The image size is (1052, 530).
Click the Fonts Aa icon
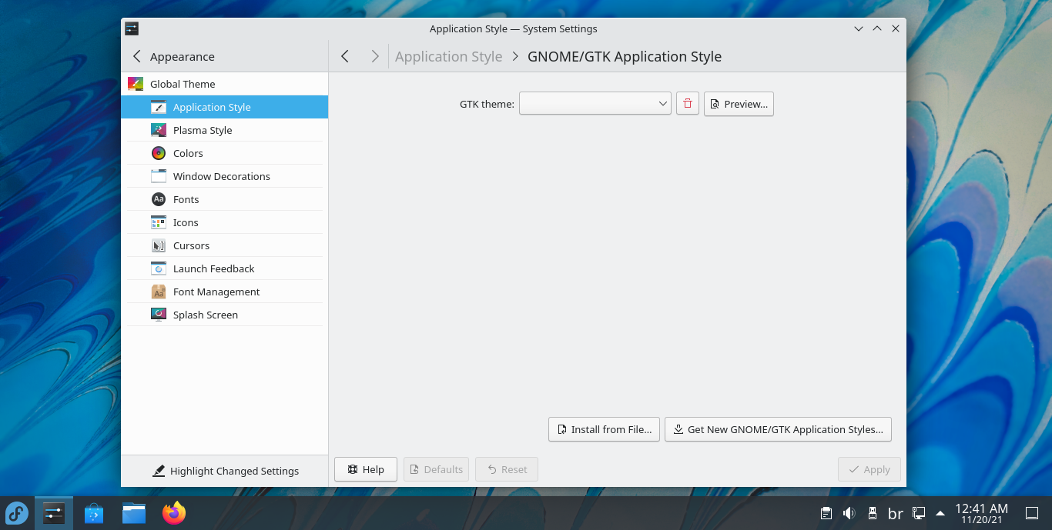coord(159,199)
